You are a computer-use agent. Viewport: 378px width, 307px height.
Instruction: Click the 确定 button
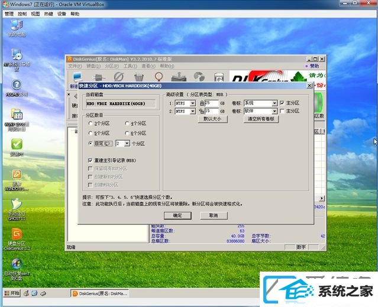pyautogui.click(x=177, y=215)
